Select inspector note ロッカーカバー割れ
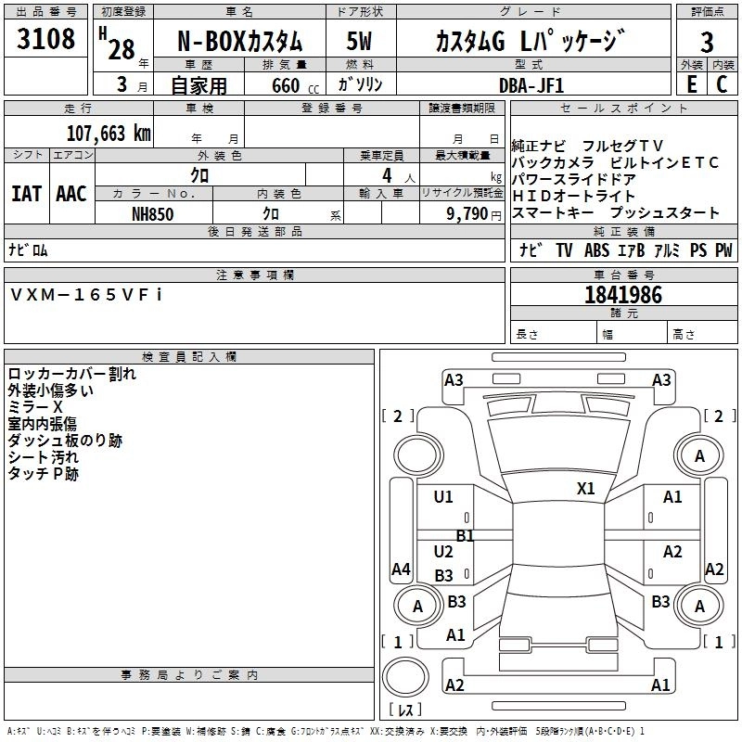The image size is (742, 742). tap(72, 374)
